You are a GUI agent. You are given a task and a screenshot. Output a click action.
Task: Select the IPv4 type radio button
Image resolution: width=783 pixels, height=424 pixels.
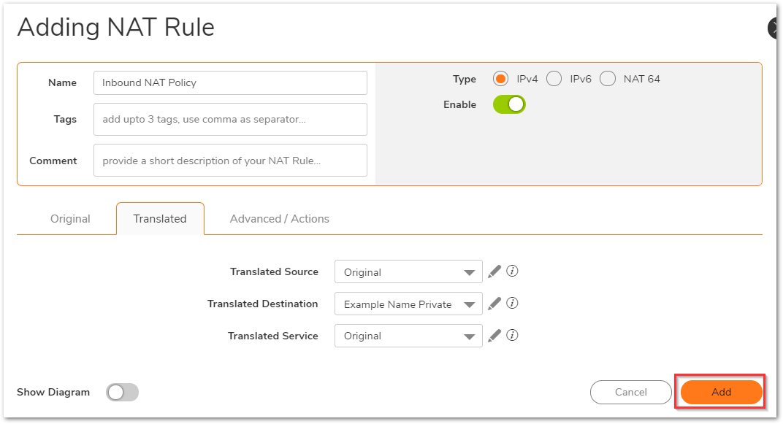pos(500,79)
